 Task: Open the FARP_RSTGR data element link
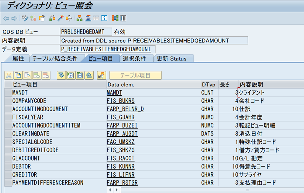[122, 183]
